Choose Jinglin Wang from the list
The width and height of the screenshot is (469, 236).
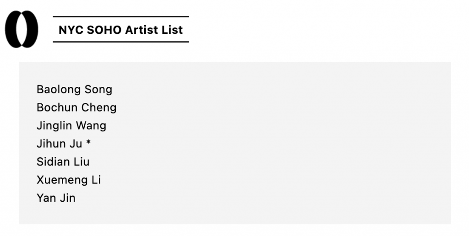pos(71,125)
